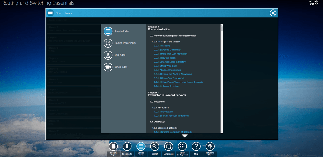Click the Cisco logo
This screenshot has width=323, height=157.
(x=314, y=3)
